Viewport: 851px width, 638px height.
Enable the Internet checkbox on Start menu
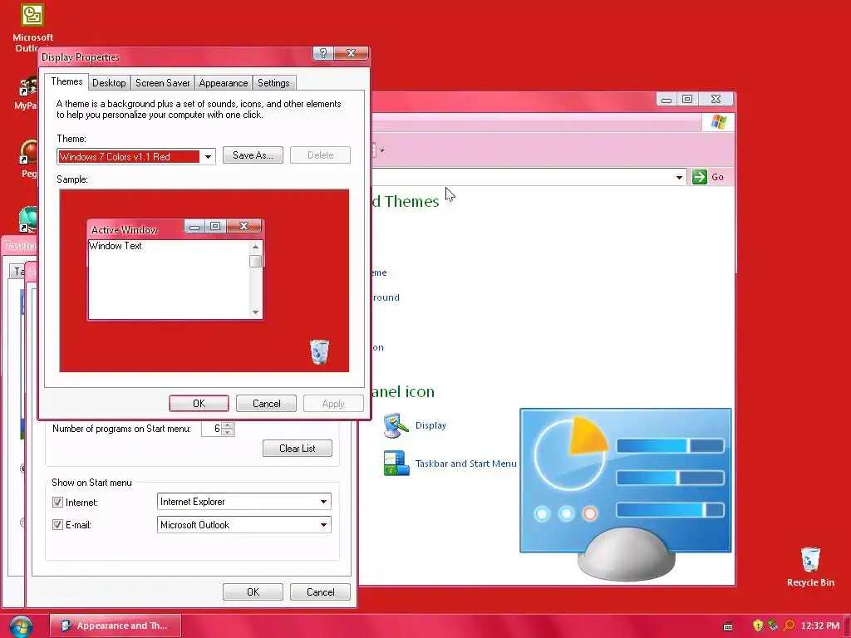click(57, 503)
